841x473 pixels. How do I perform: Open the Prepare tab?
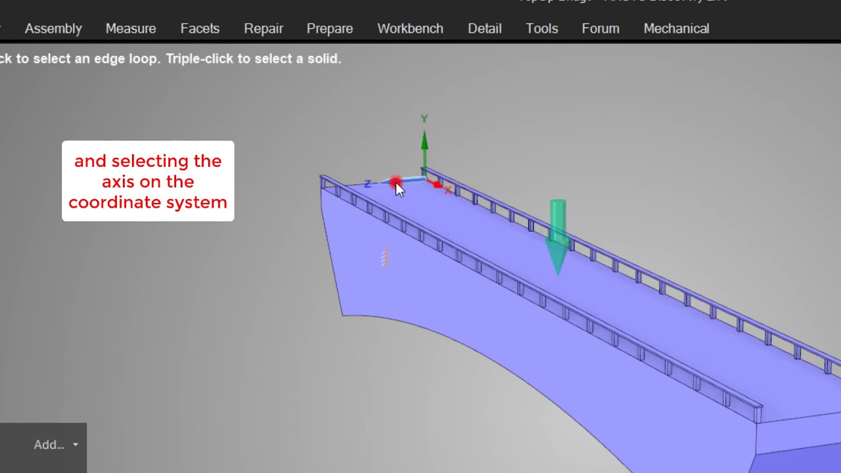330,29
